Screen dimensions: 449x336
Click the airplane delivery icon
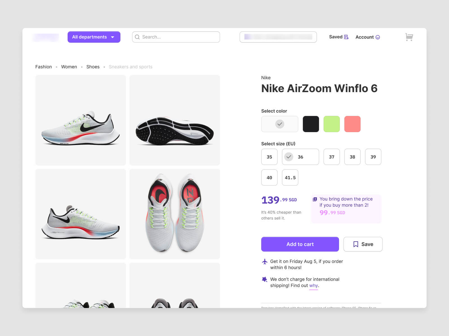(265, 262)
